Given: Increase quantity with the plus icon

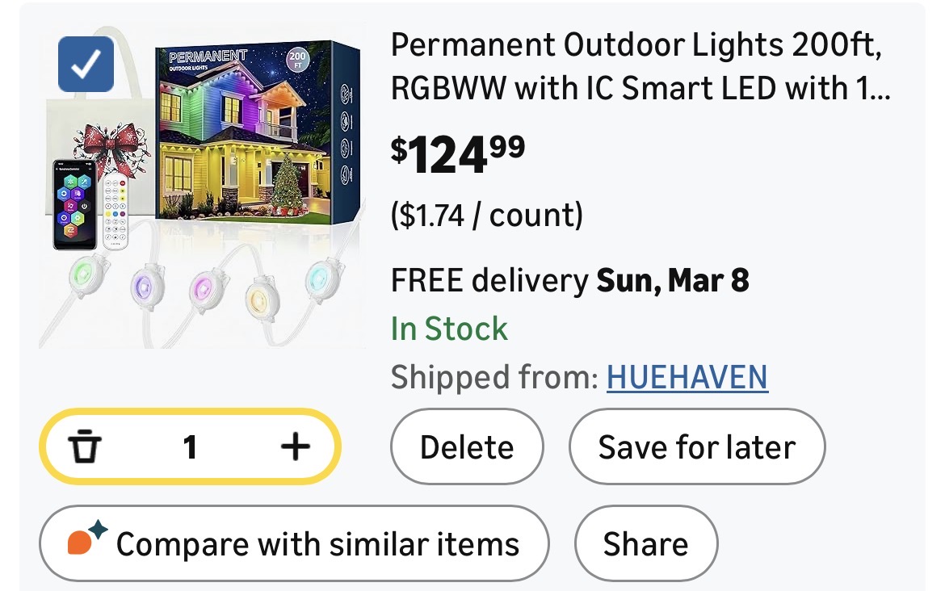Looking at the screenshot, I should point(295,446).
